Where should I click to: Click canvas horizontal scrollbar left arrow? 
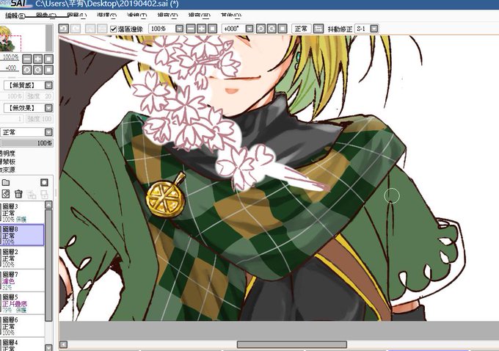tap(63, 344)
